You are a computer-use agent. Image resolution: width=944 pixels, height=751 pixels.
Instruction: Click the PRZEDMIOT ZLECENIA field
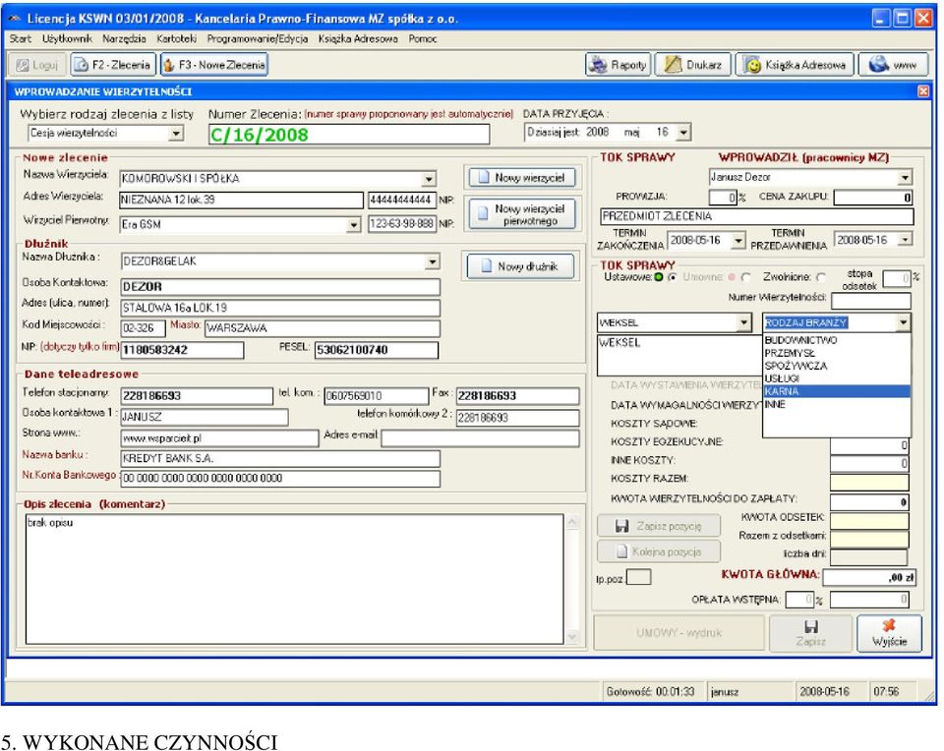point(757,216)
